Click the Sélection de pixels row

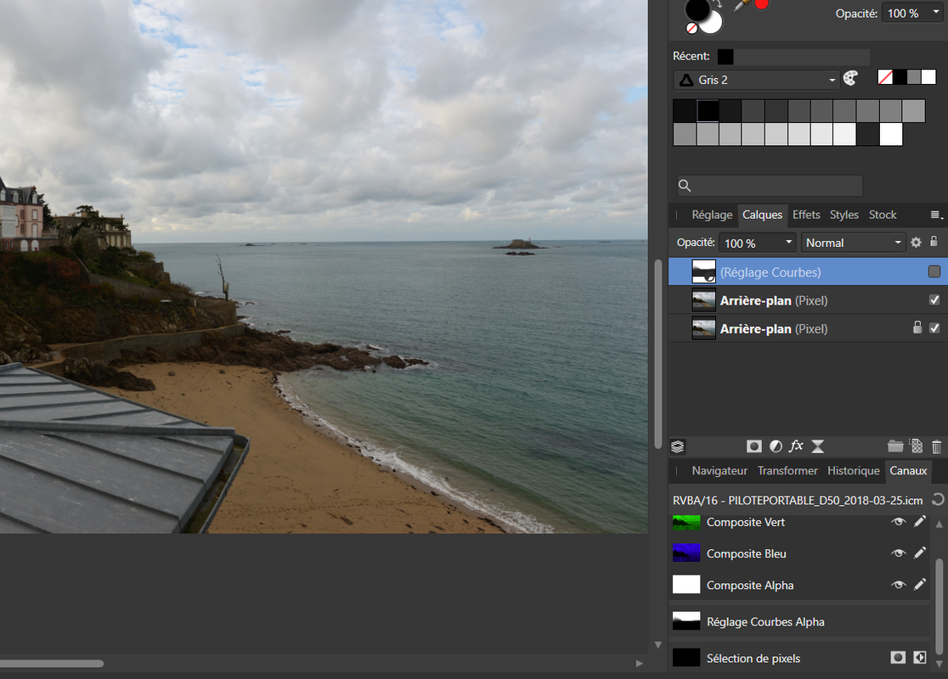point(799,658)
